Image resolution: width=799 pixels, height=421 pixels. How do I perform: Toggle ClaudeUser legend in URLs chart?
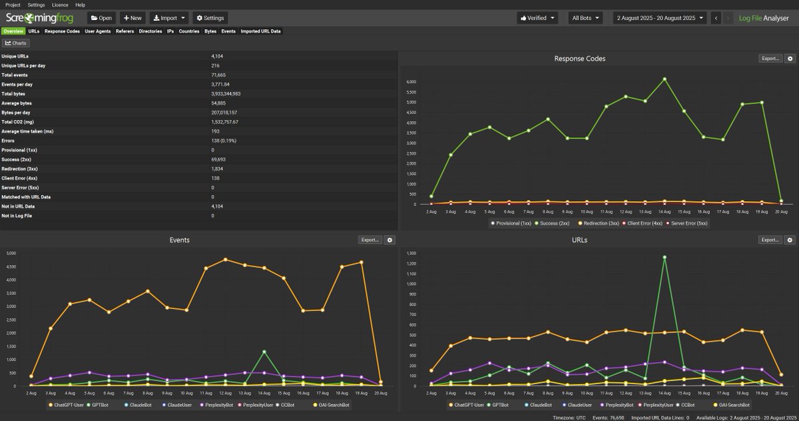click(576, 404)
